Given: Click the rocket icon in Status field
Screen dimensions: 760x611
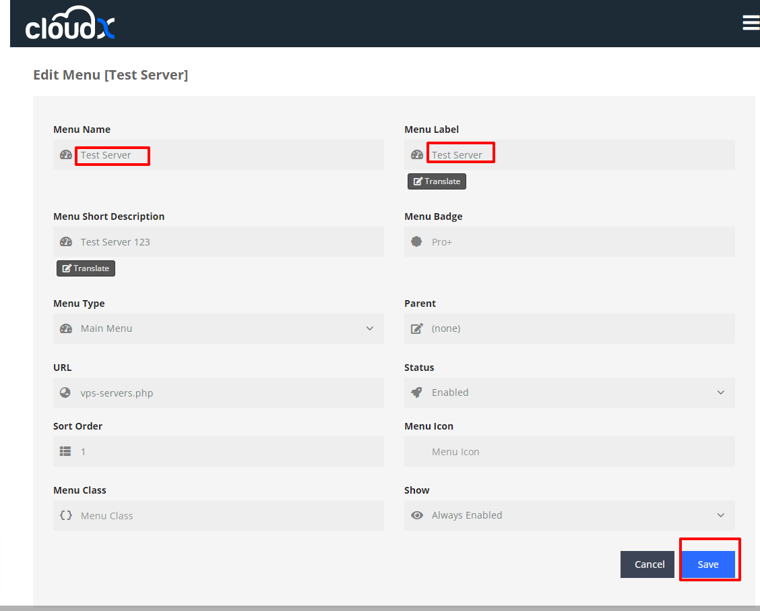Looking at the screenshot, I should click(x=416, y=392).
